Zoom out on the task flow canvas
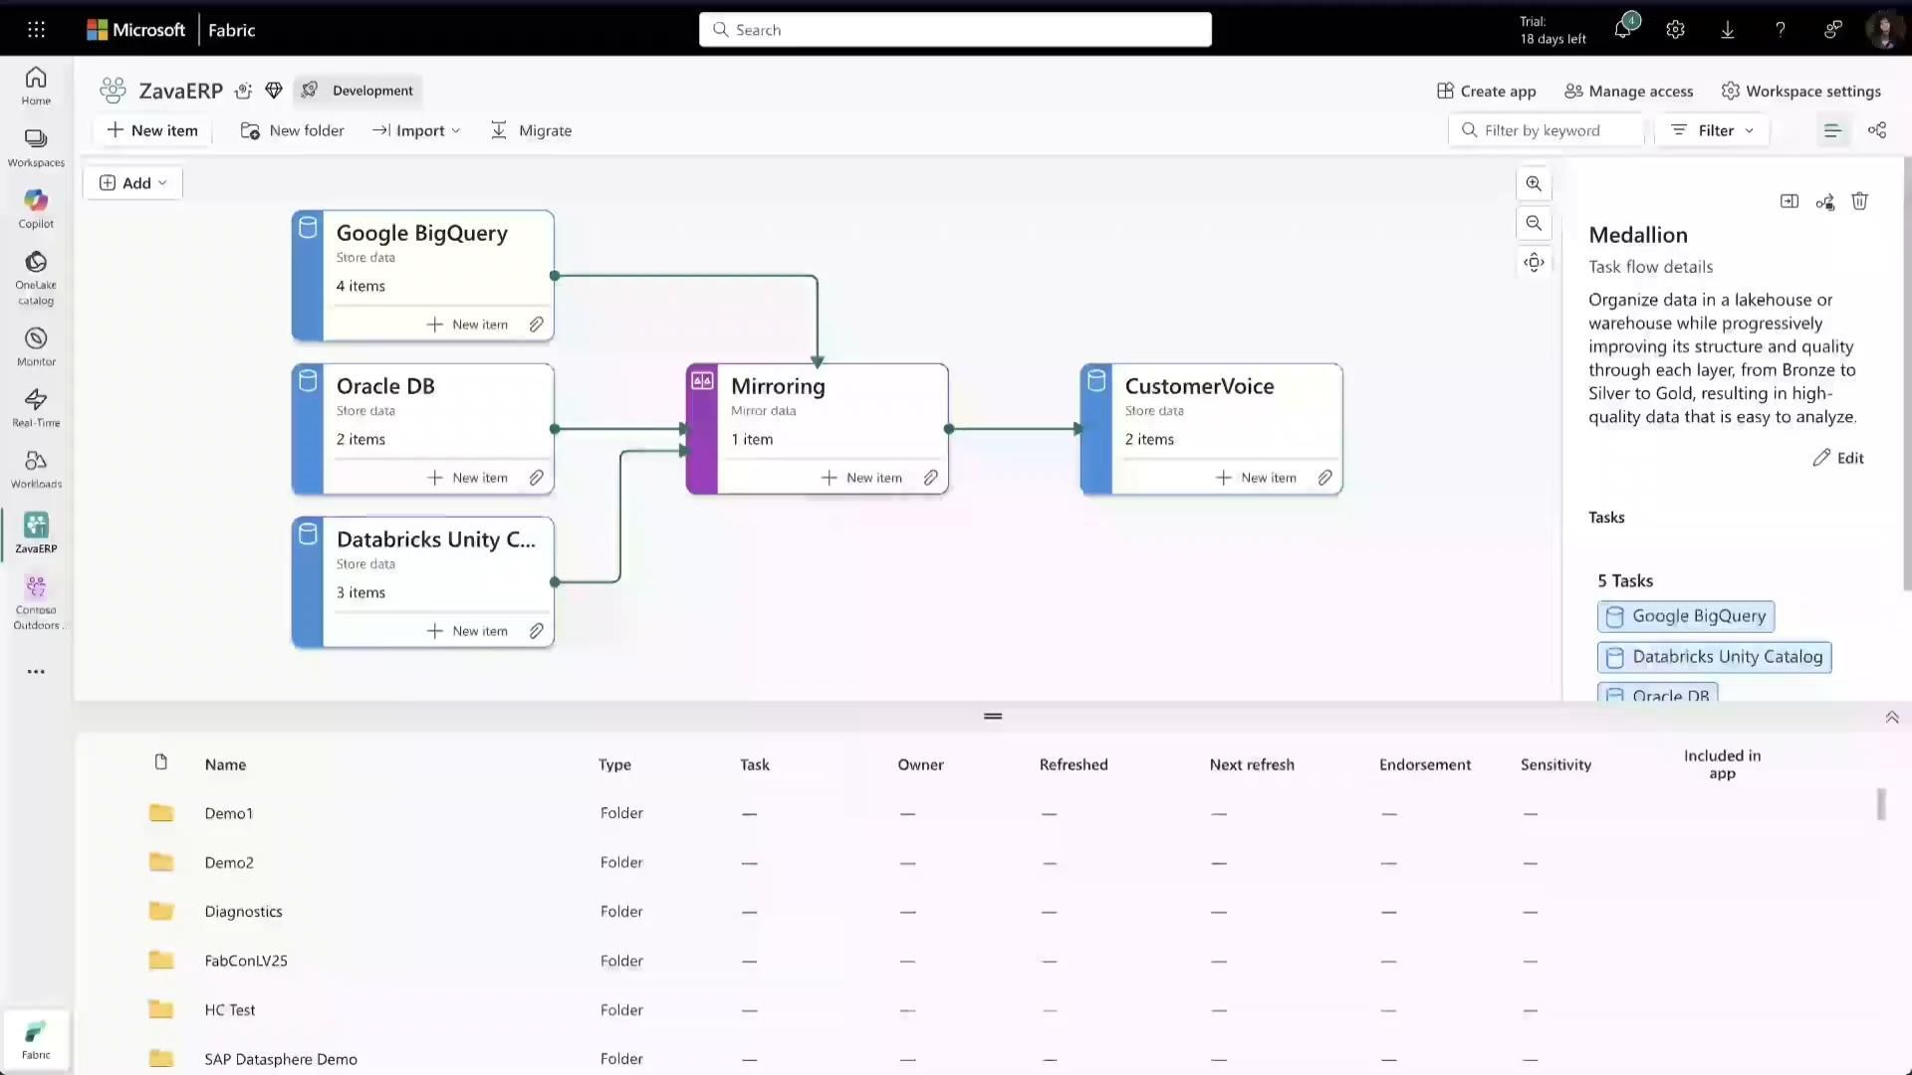This screenshot has height=1075, width=1912. (1534, 223)
